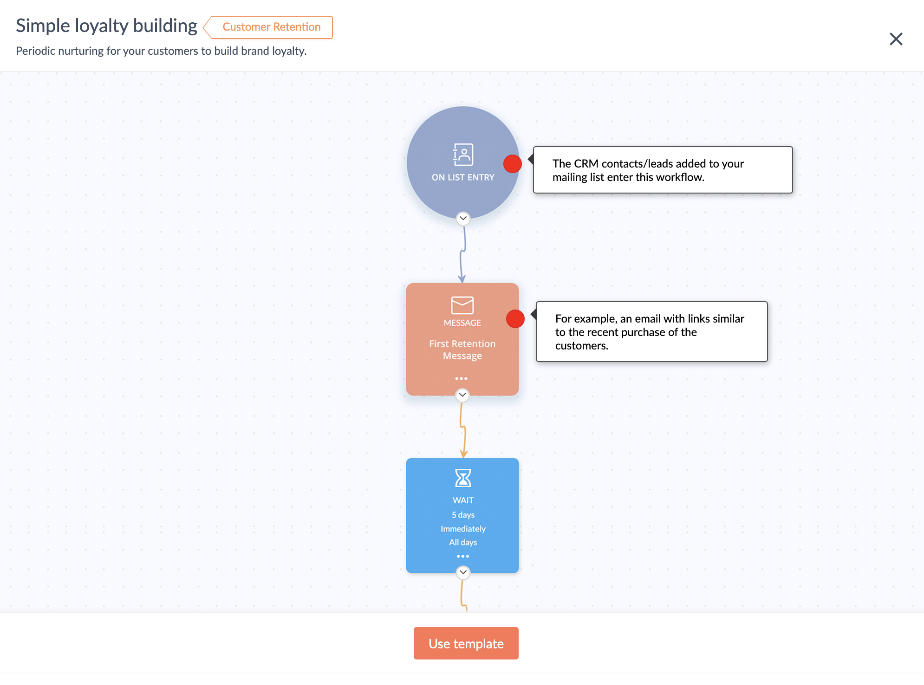Select the On List Entry trigger label
The width and height of the screenshot is (924, 685).
click(462, 177)
